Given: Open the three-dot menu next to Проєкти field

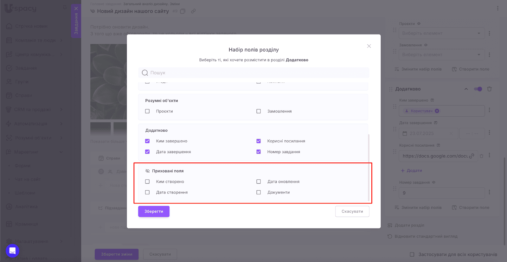Looking at the screenshot, I should (489, 33).
